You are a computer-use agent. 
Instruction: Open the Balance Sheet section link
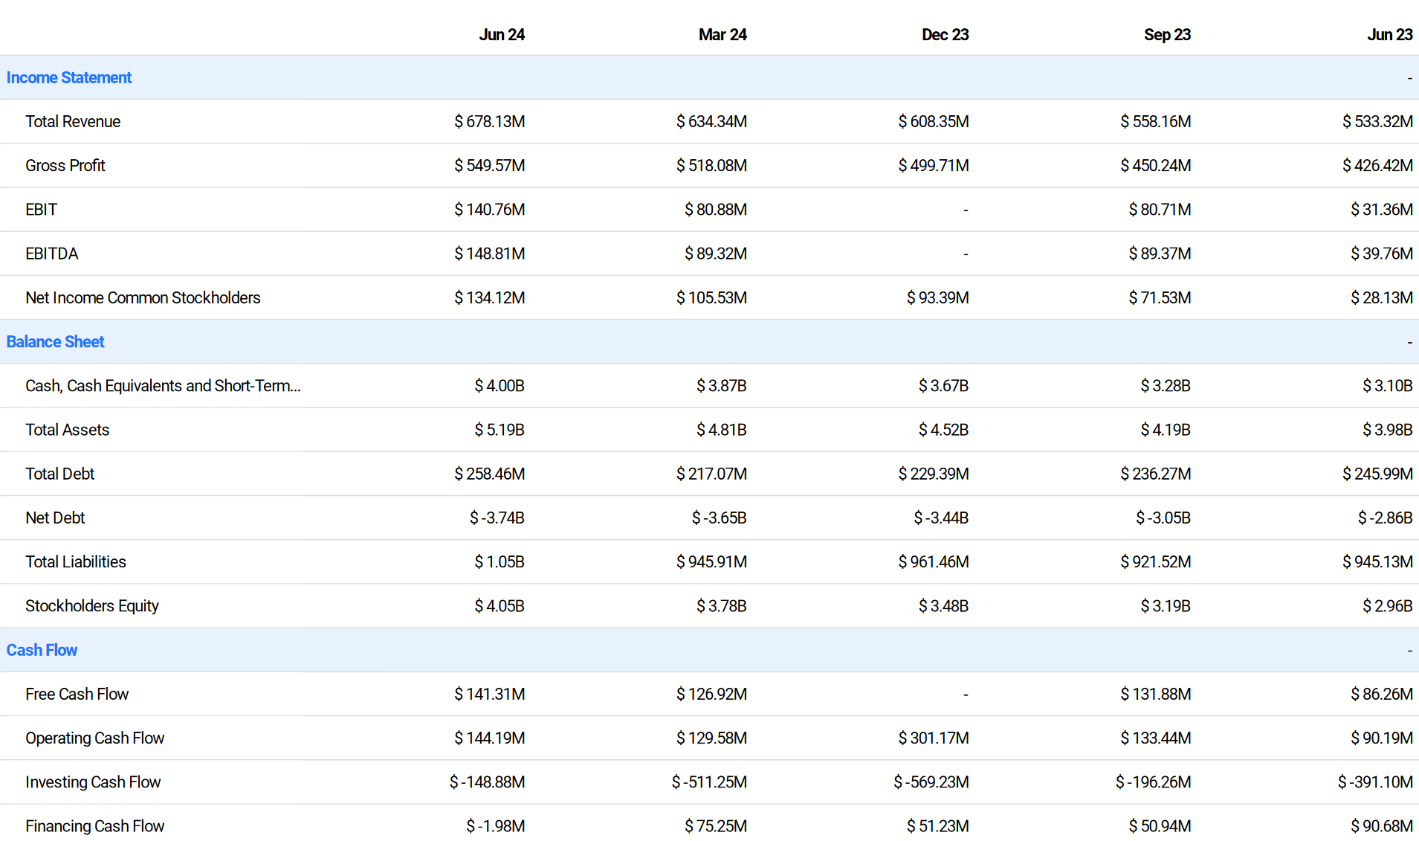tap(55, 341)
